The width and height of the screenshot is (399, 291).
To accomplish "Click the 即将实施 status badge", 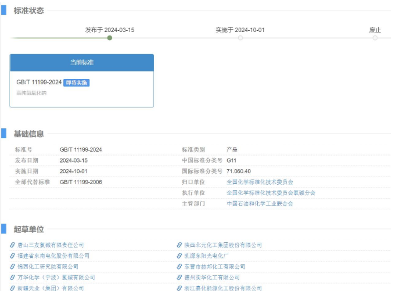I will point(77,83).
